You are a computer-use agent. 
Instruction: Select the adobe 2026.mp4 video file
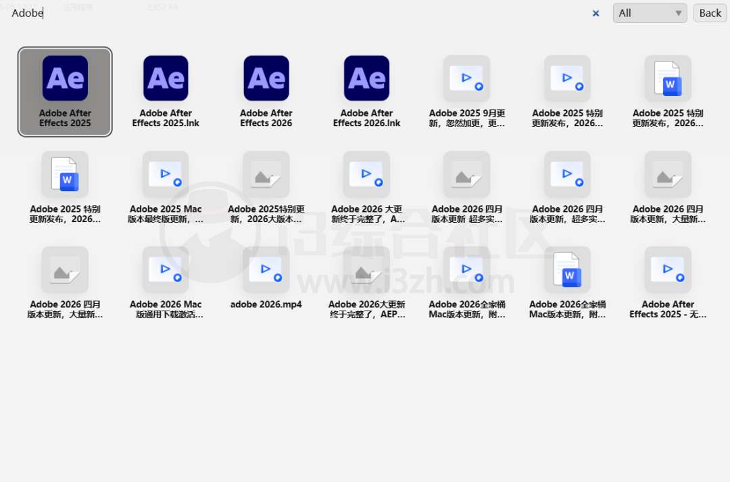coord(266,278)
